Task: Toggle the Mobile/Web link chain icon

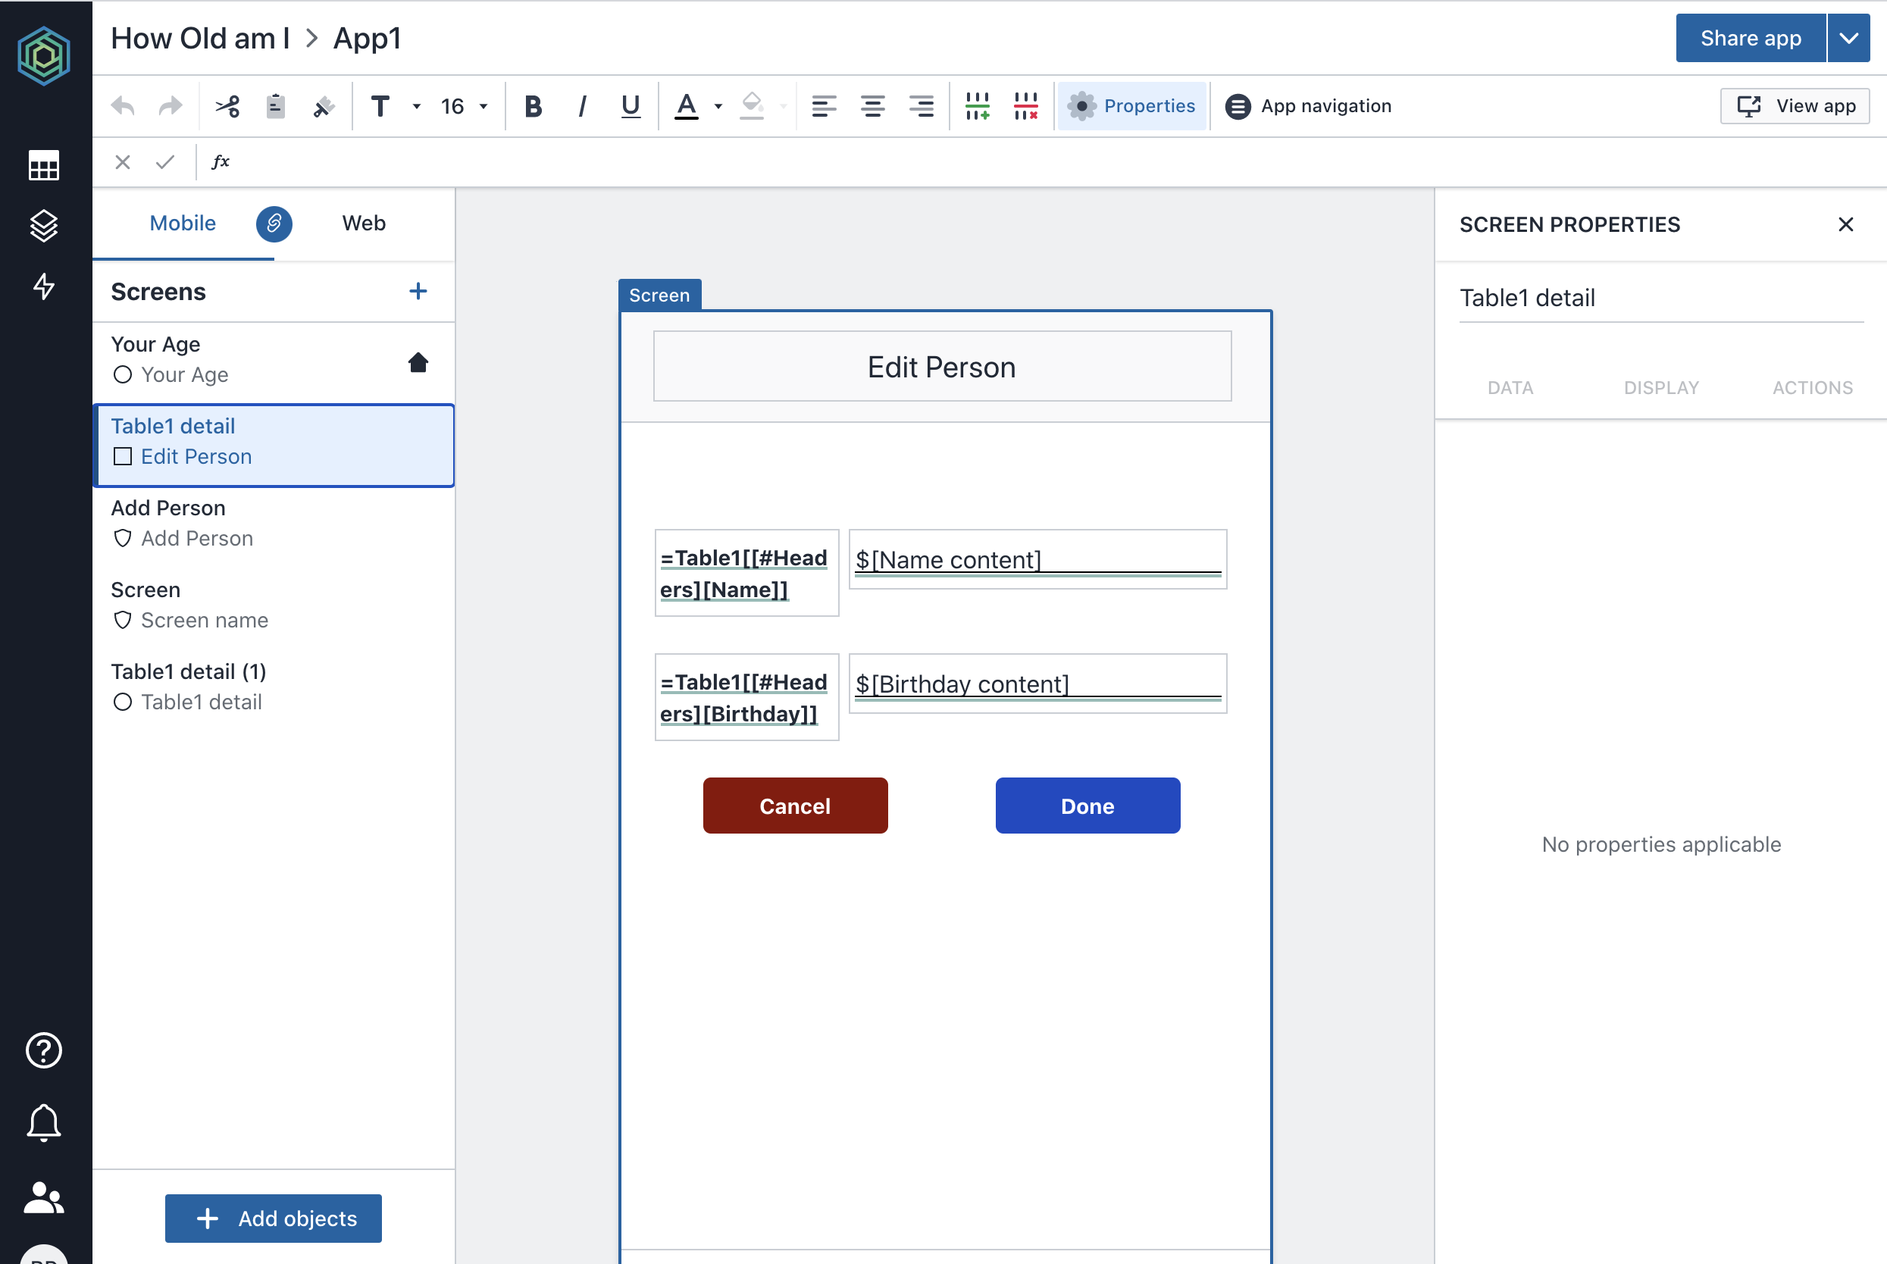Action: [x=274, y=224]
